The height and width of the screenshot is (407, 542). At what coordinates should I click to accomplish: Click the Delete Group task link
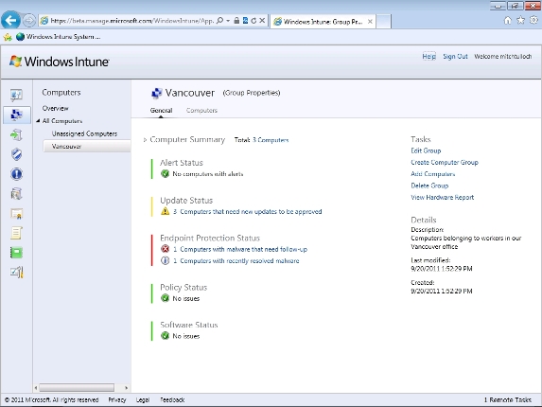pos(429,186)
